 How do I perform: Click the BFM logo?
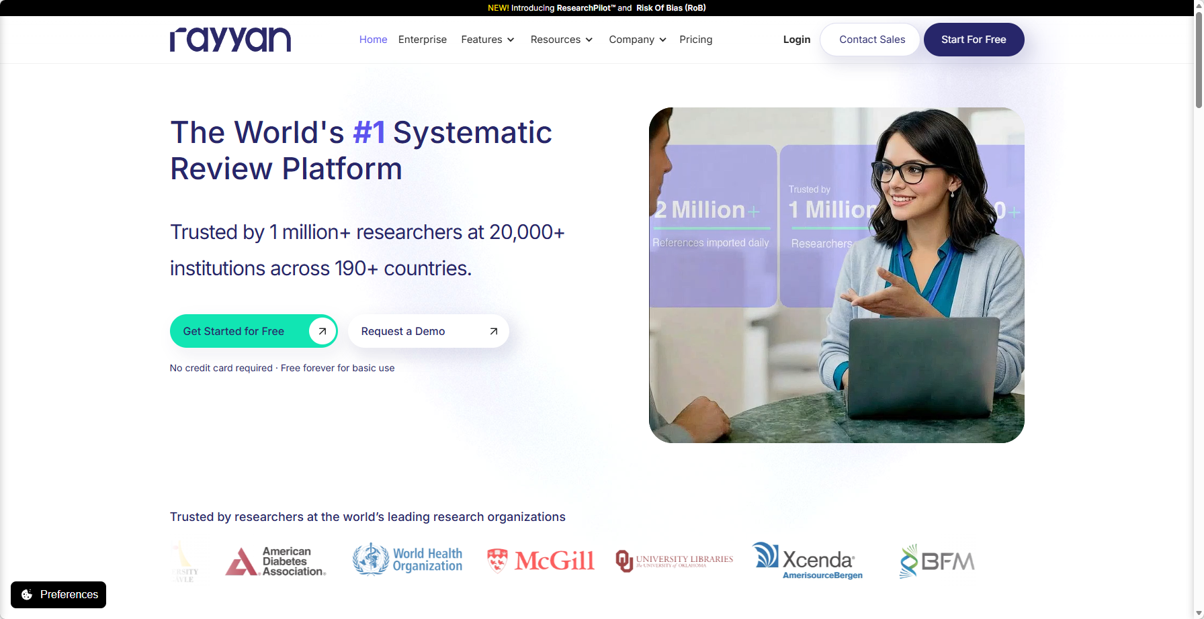coord(937,561)
